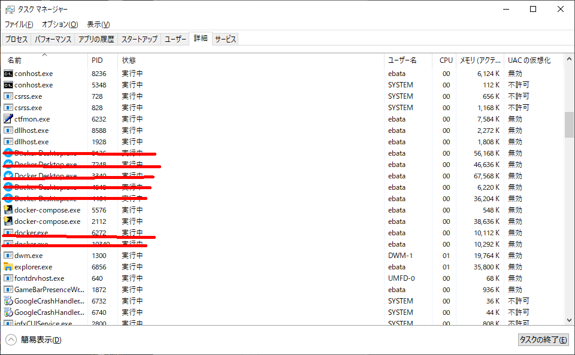Click the ctfmon.exe pencil icon
This screenshot has height=355, width=575.
[x=8, y=119]
